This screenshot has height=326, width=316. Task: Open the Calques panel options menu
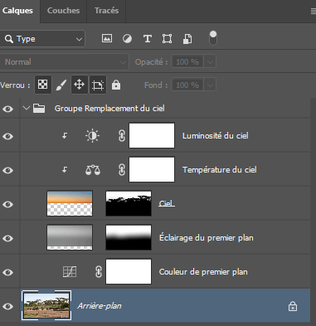coord(313,11)
